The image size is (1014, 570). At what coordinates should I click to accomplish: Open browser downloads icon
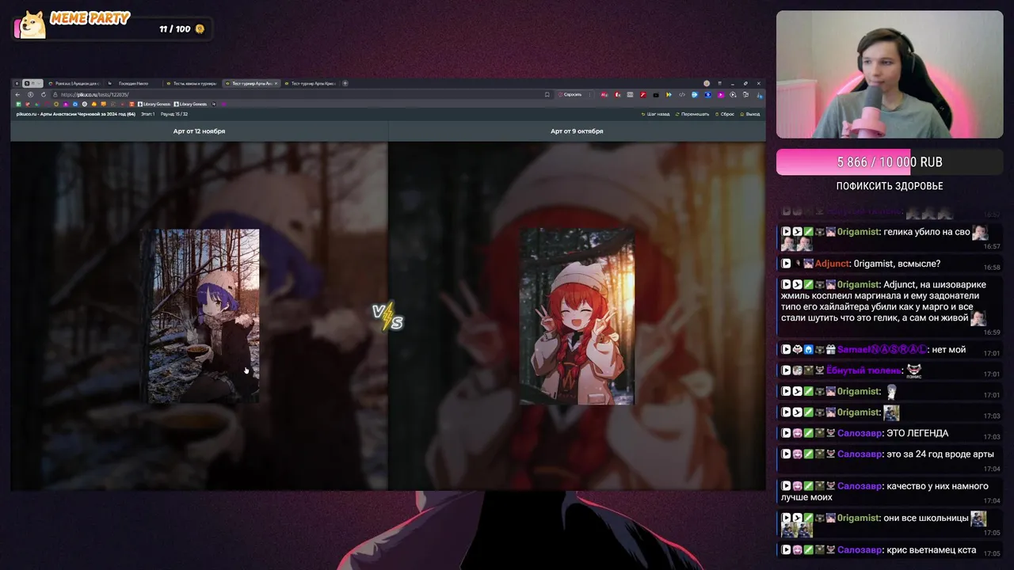pos(759,95)
